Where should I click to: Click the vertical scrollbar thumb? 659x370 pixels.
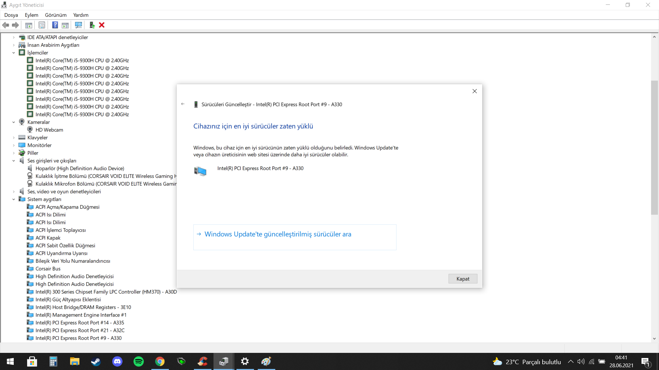(654, 147)
